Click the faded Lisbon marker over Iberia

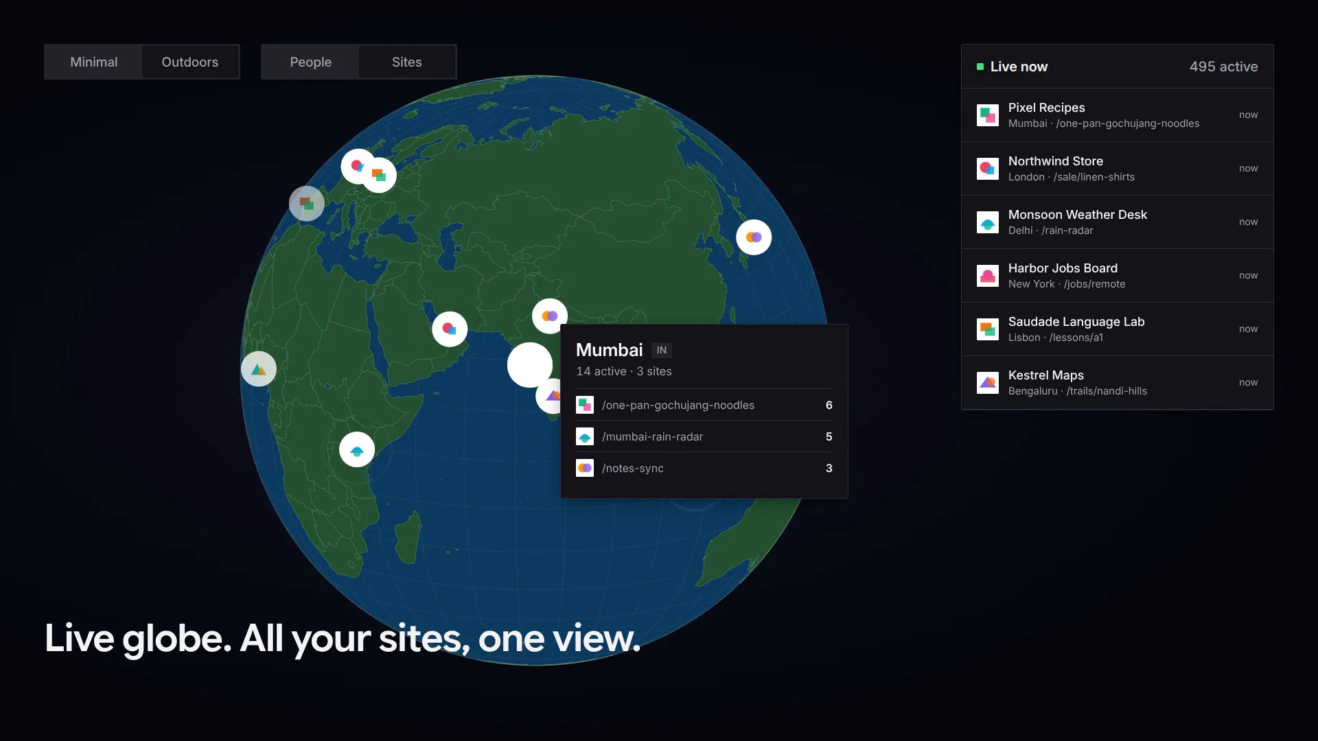(x=307, y=204)
